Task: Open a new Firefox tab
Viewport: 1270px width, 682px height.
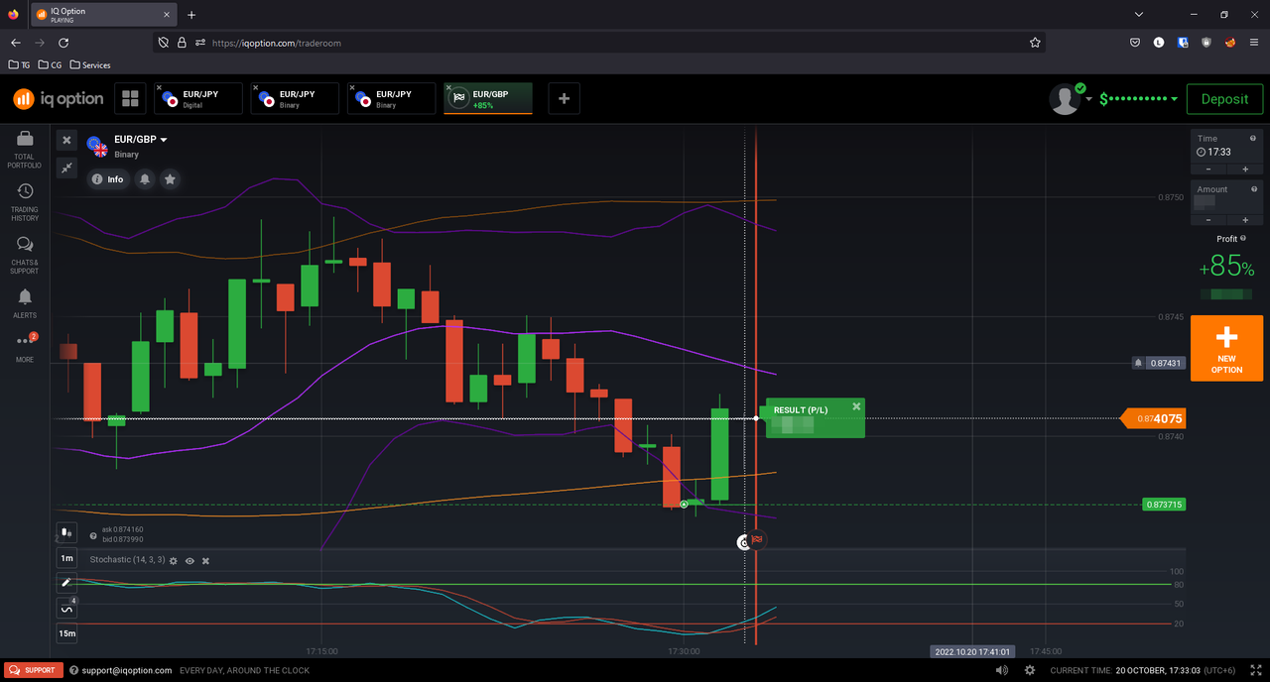Action: 191,15
